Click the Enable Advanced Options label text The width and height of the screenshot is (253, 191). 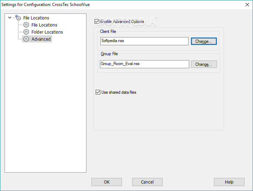pos(122,22)
